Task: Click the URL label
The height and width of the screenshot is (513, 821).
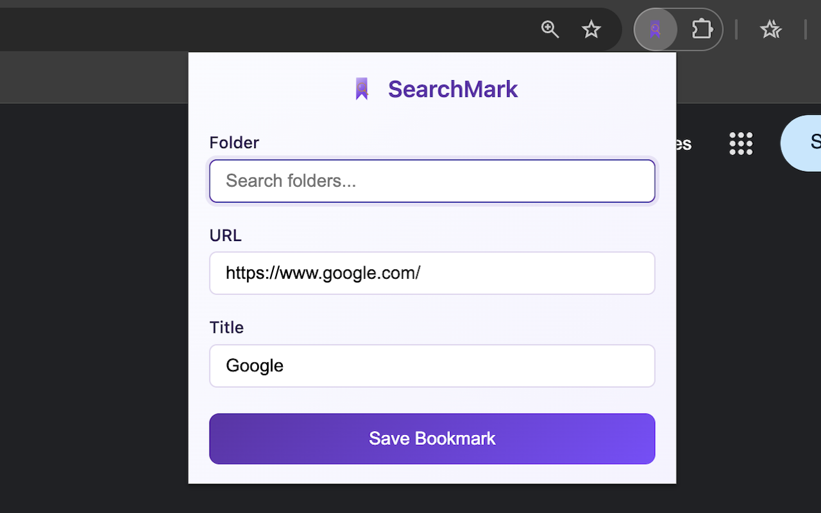Action: [226, 235]
